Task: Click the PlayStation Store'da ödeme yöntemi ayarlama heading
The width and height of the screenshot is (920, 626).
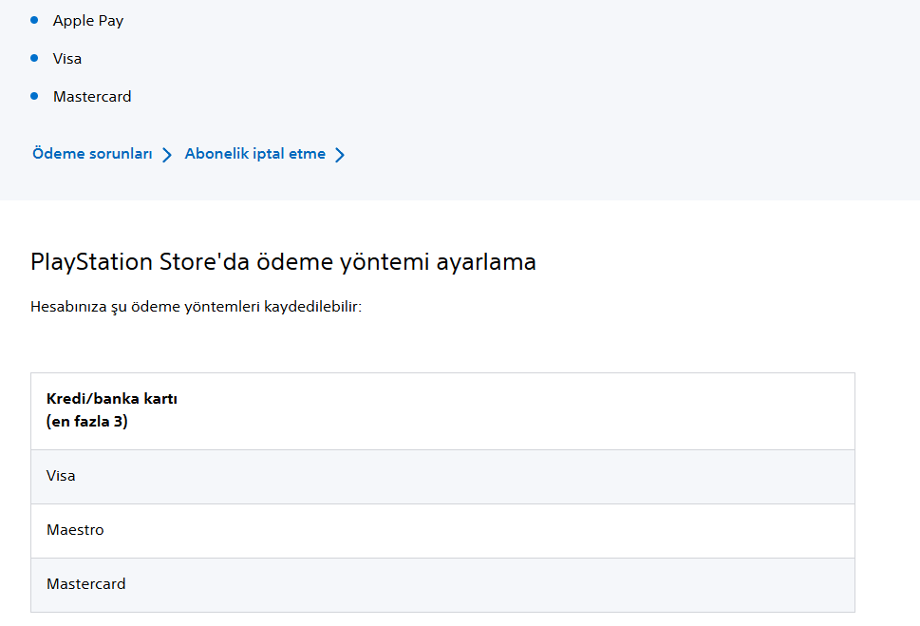Action: click(x=283, y=262)
